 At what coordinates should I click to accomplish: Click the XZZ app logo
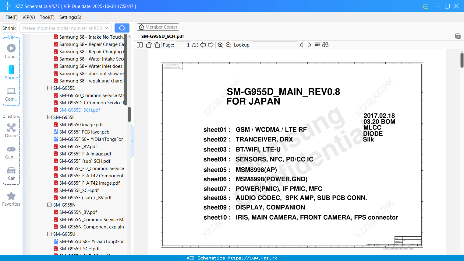coord(8,6)
